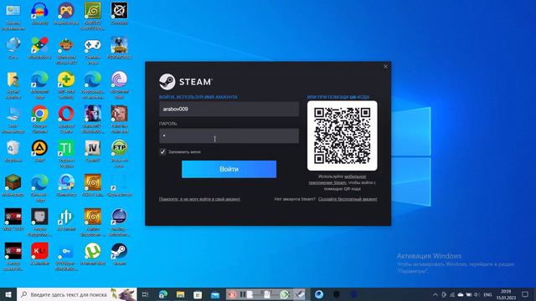Toggle the Запомнить меня checkbox
This screenshot has height=301, width=536.
coord(162,152)
